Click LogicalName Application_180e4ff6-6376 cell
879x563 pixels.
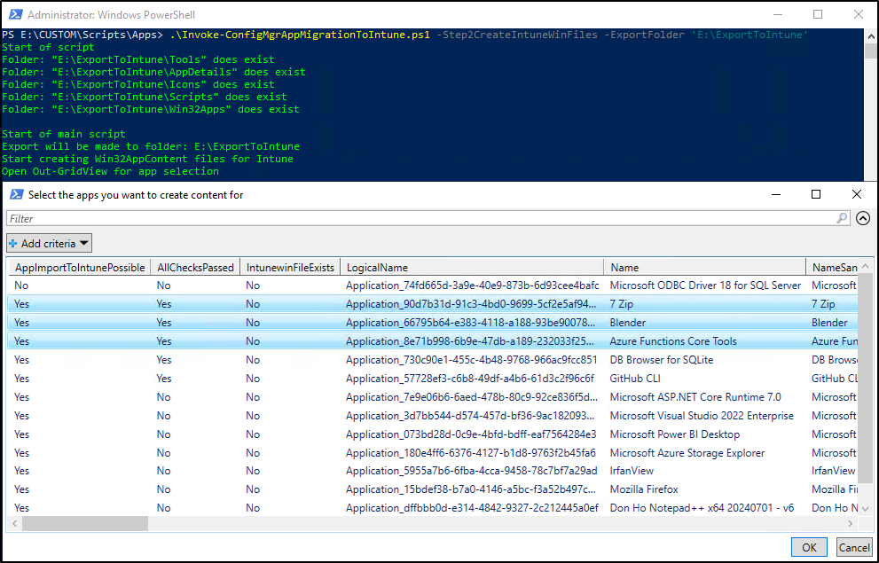pos(471,452)
